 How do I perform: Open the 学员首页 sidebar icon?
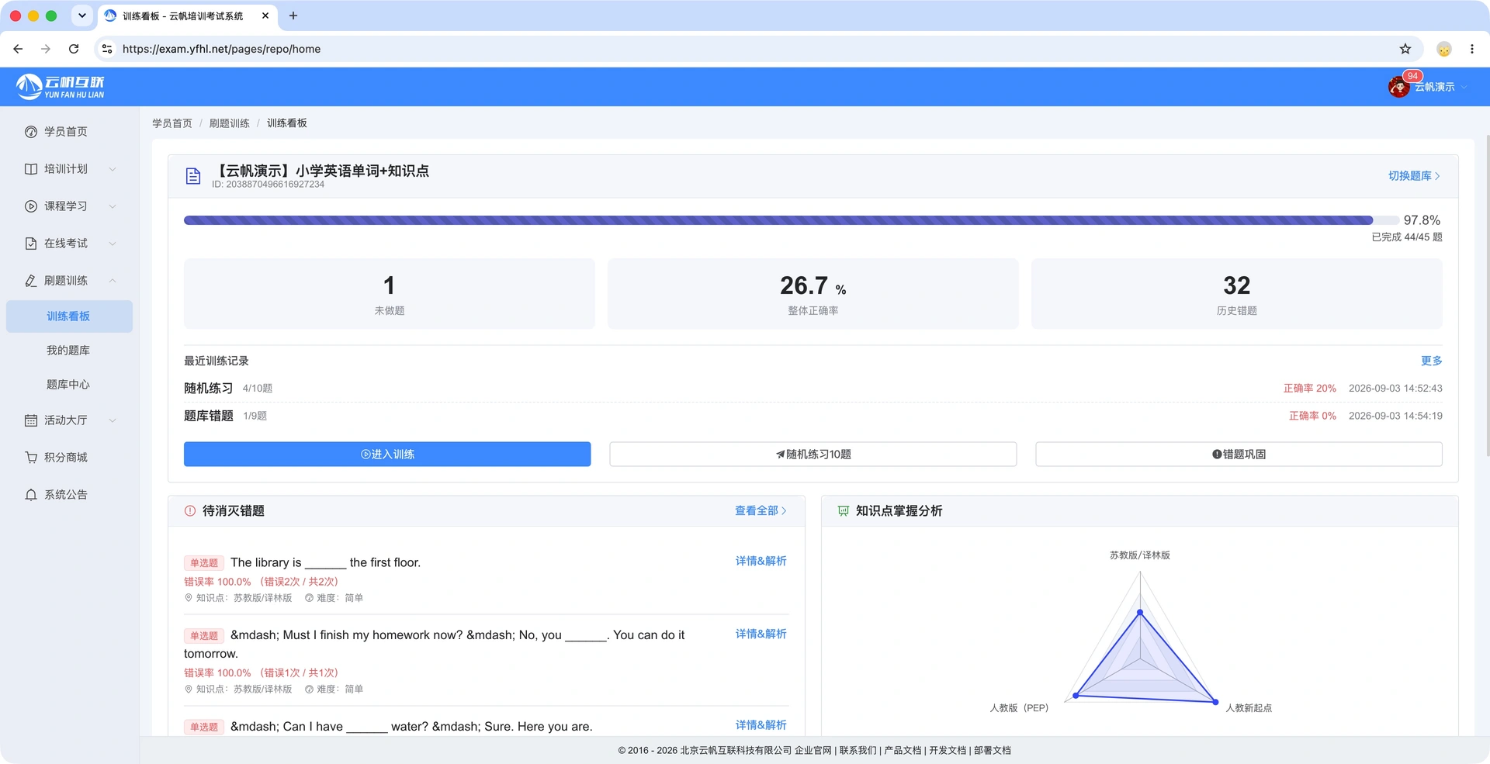pyautogui.click(x=31, y=132)
